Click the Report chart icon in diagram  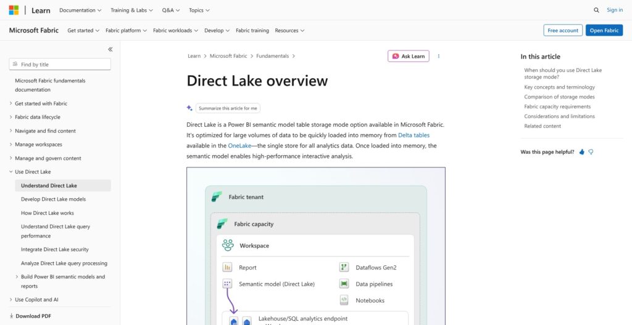point(227,267)
